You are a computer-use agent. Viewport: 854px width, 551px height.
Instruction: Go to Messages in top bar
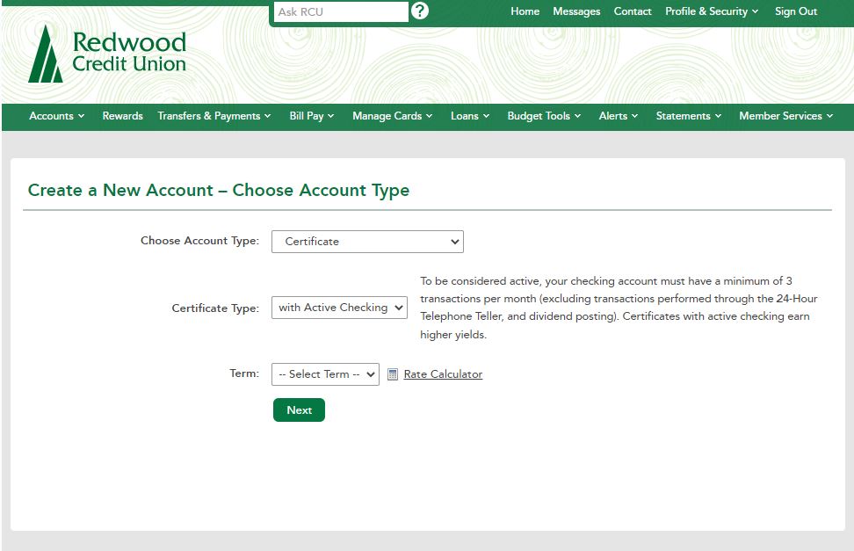point(576,11)
